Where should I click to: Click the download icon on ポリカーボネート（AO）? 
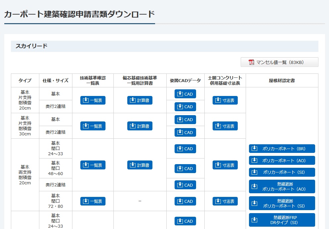[x=254, y=160]
